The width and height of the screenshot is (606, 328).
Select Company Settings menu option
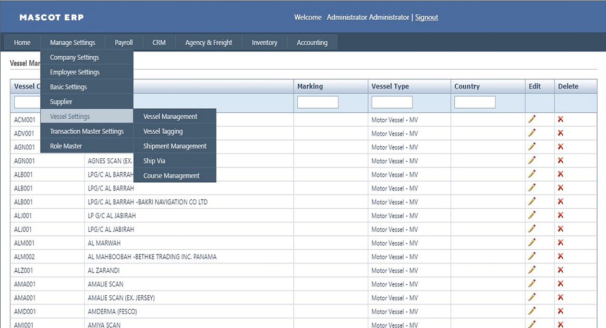coord(74,57)
